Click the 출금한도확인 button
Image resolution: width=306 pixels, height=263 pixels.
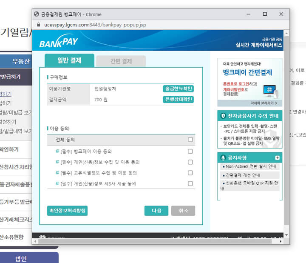coord(178,89)
